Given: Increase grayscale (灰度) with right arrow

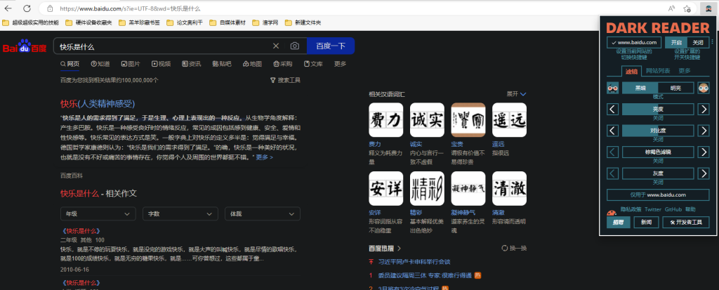Looking at the screenshot, I should click(704, 173).
